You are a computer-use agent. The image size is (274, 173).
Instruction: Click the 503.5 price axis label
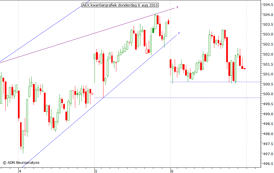268,25
